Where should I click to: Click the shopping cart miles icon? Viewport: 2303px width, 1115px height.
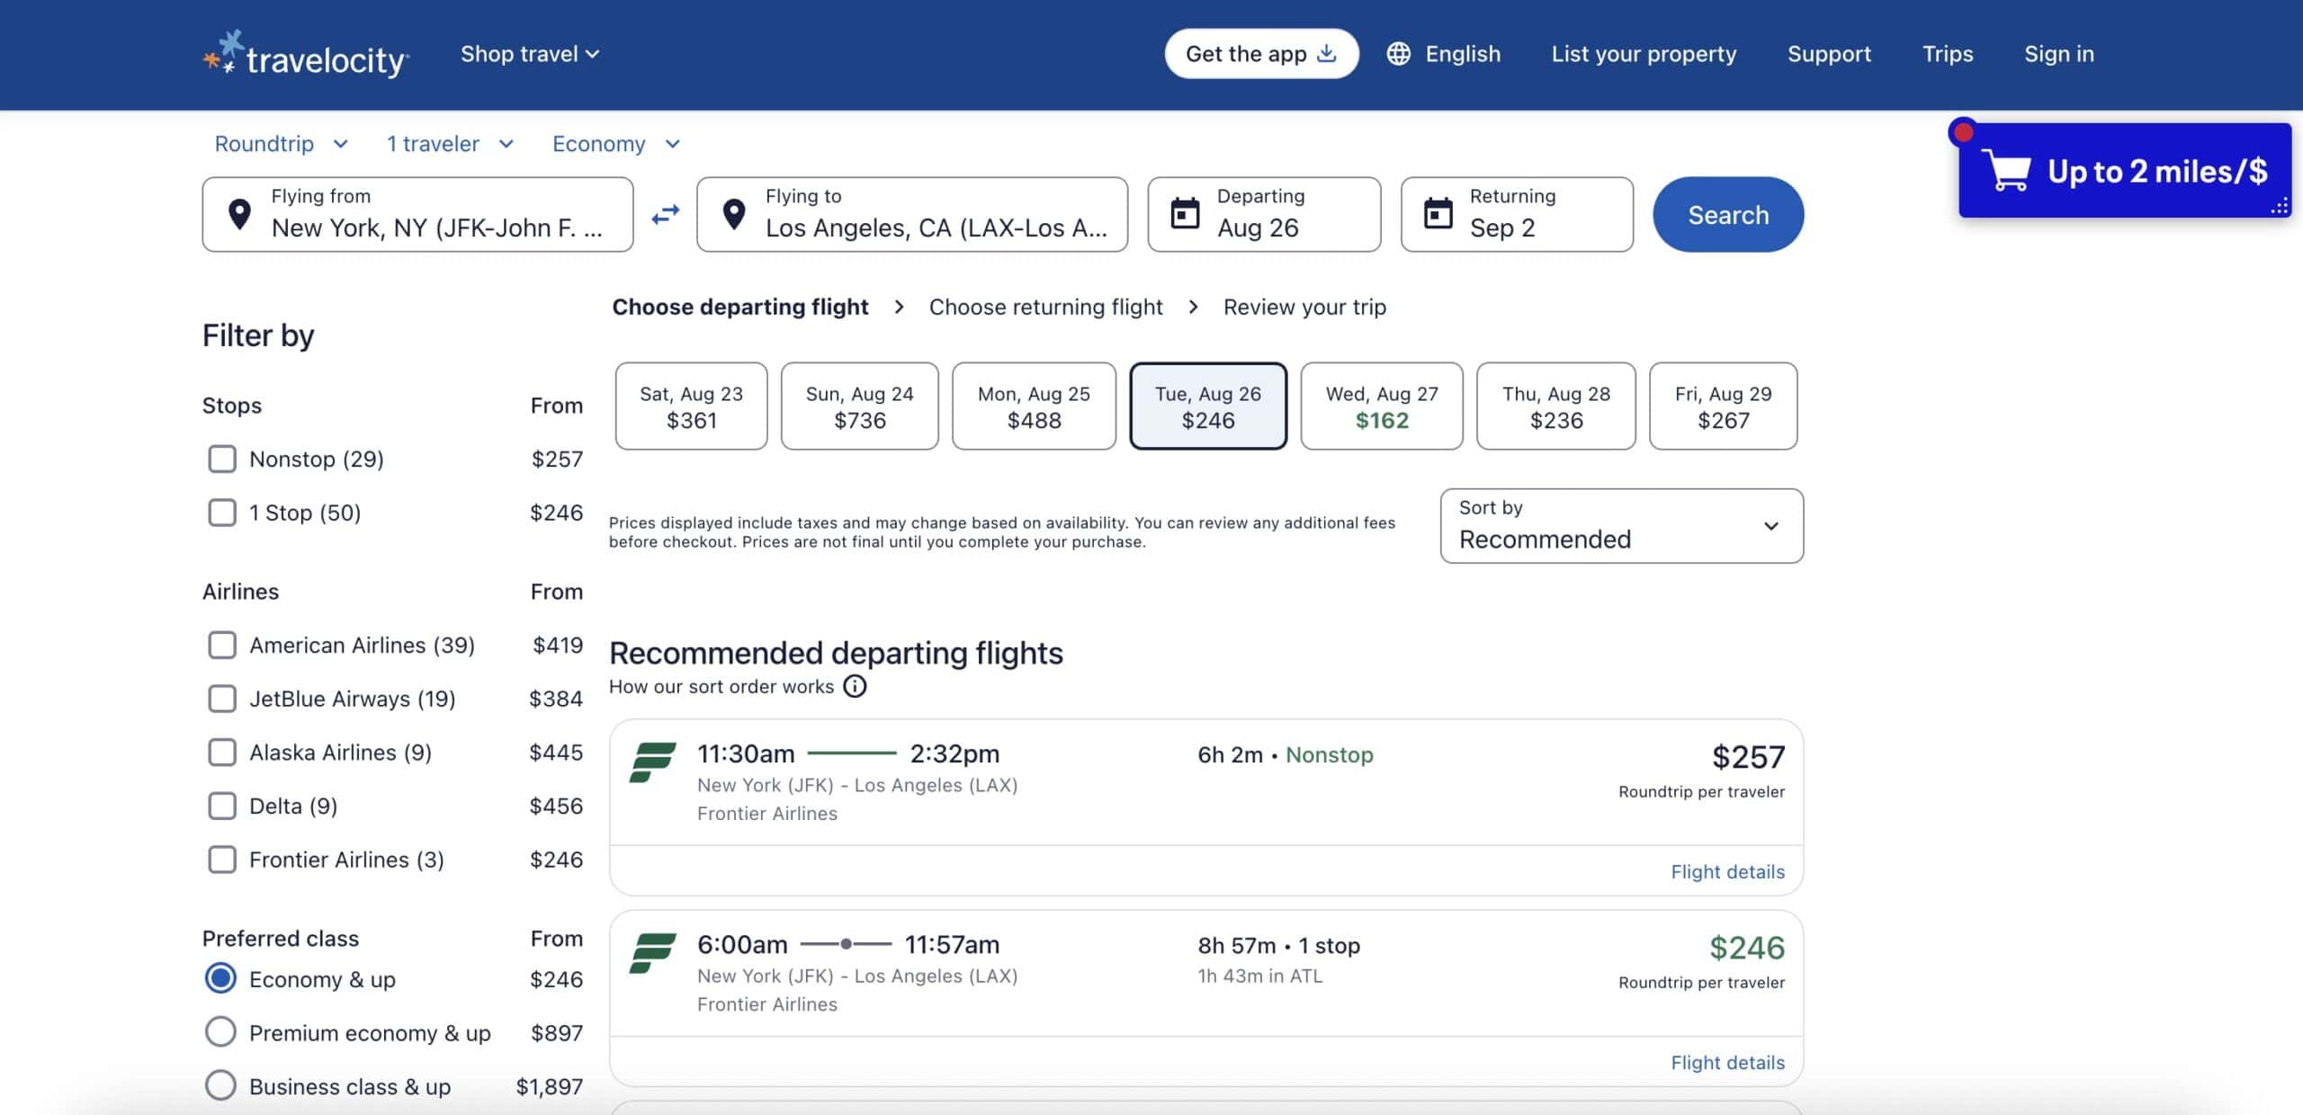[2008, 171]
